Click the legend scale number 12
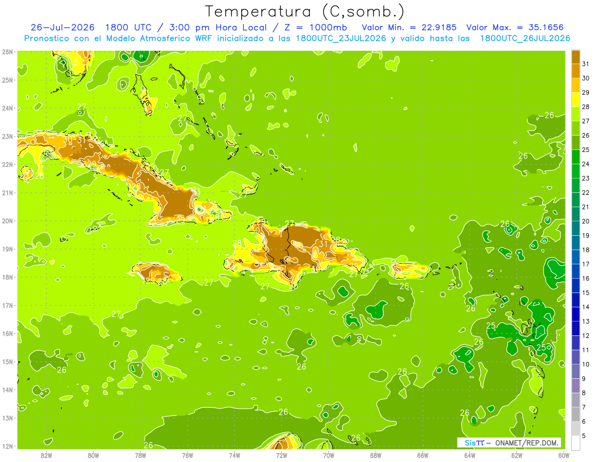Screen dimensions: 599x462 coord(585,335)
